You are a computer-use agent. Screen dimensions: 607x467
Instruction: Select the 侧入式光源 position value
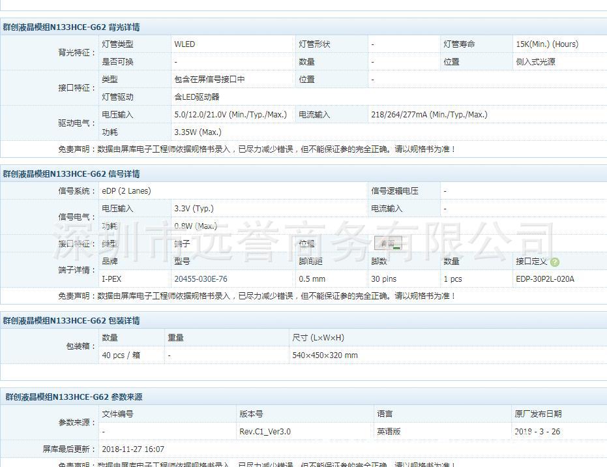click(535, 61)
